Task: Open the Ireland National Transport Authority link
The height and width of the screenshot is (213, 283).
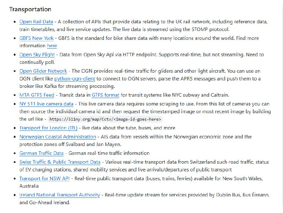Action: [60, 195]
